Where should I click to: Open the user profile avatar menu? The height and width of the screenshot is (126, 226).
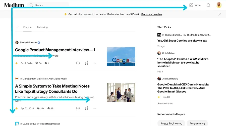pyautogui.click(x=219, y=5)
